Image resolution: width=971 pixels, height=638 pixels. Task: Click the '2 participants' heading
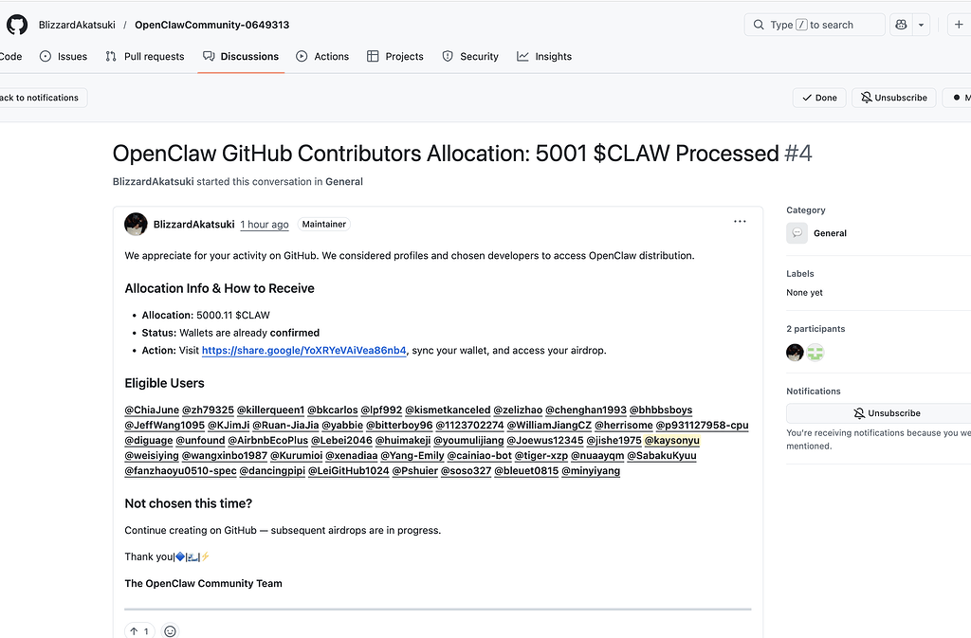pos(815,329)
